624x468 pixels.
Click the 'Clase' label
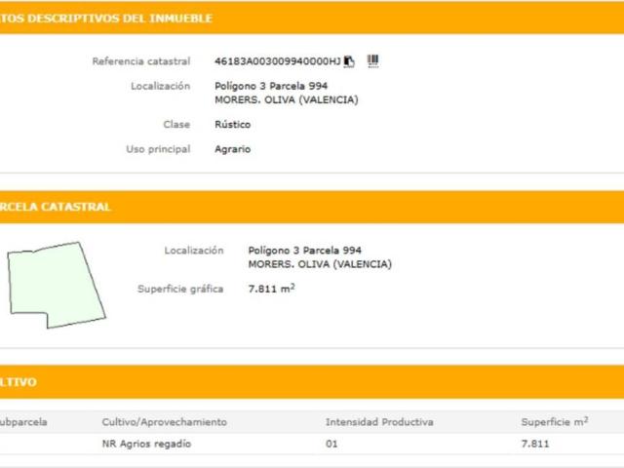click(x=176, y=125)
